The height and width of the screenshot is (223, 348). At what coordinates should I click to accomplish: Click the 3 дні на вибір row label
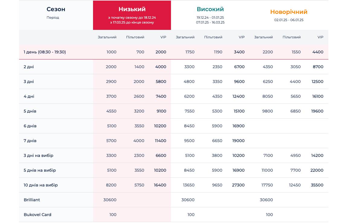(38, 155)
